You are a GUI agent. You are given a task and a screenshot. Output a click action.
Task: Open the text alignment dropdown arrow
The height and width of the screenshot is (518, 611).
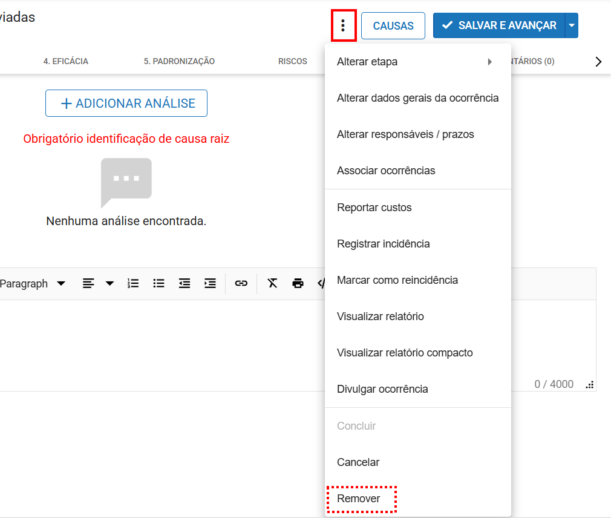(109, 283)
